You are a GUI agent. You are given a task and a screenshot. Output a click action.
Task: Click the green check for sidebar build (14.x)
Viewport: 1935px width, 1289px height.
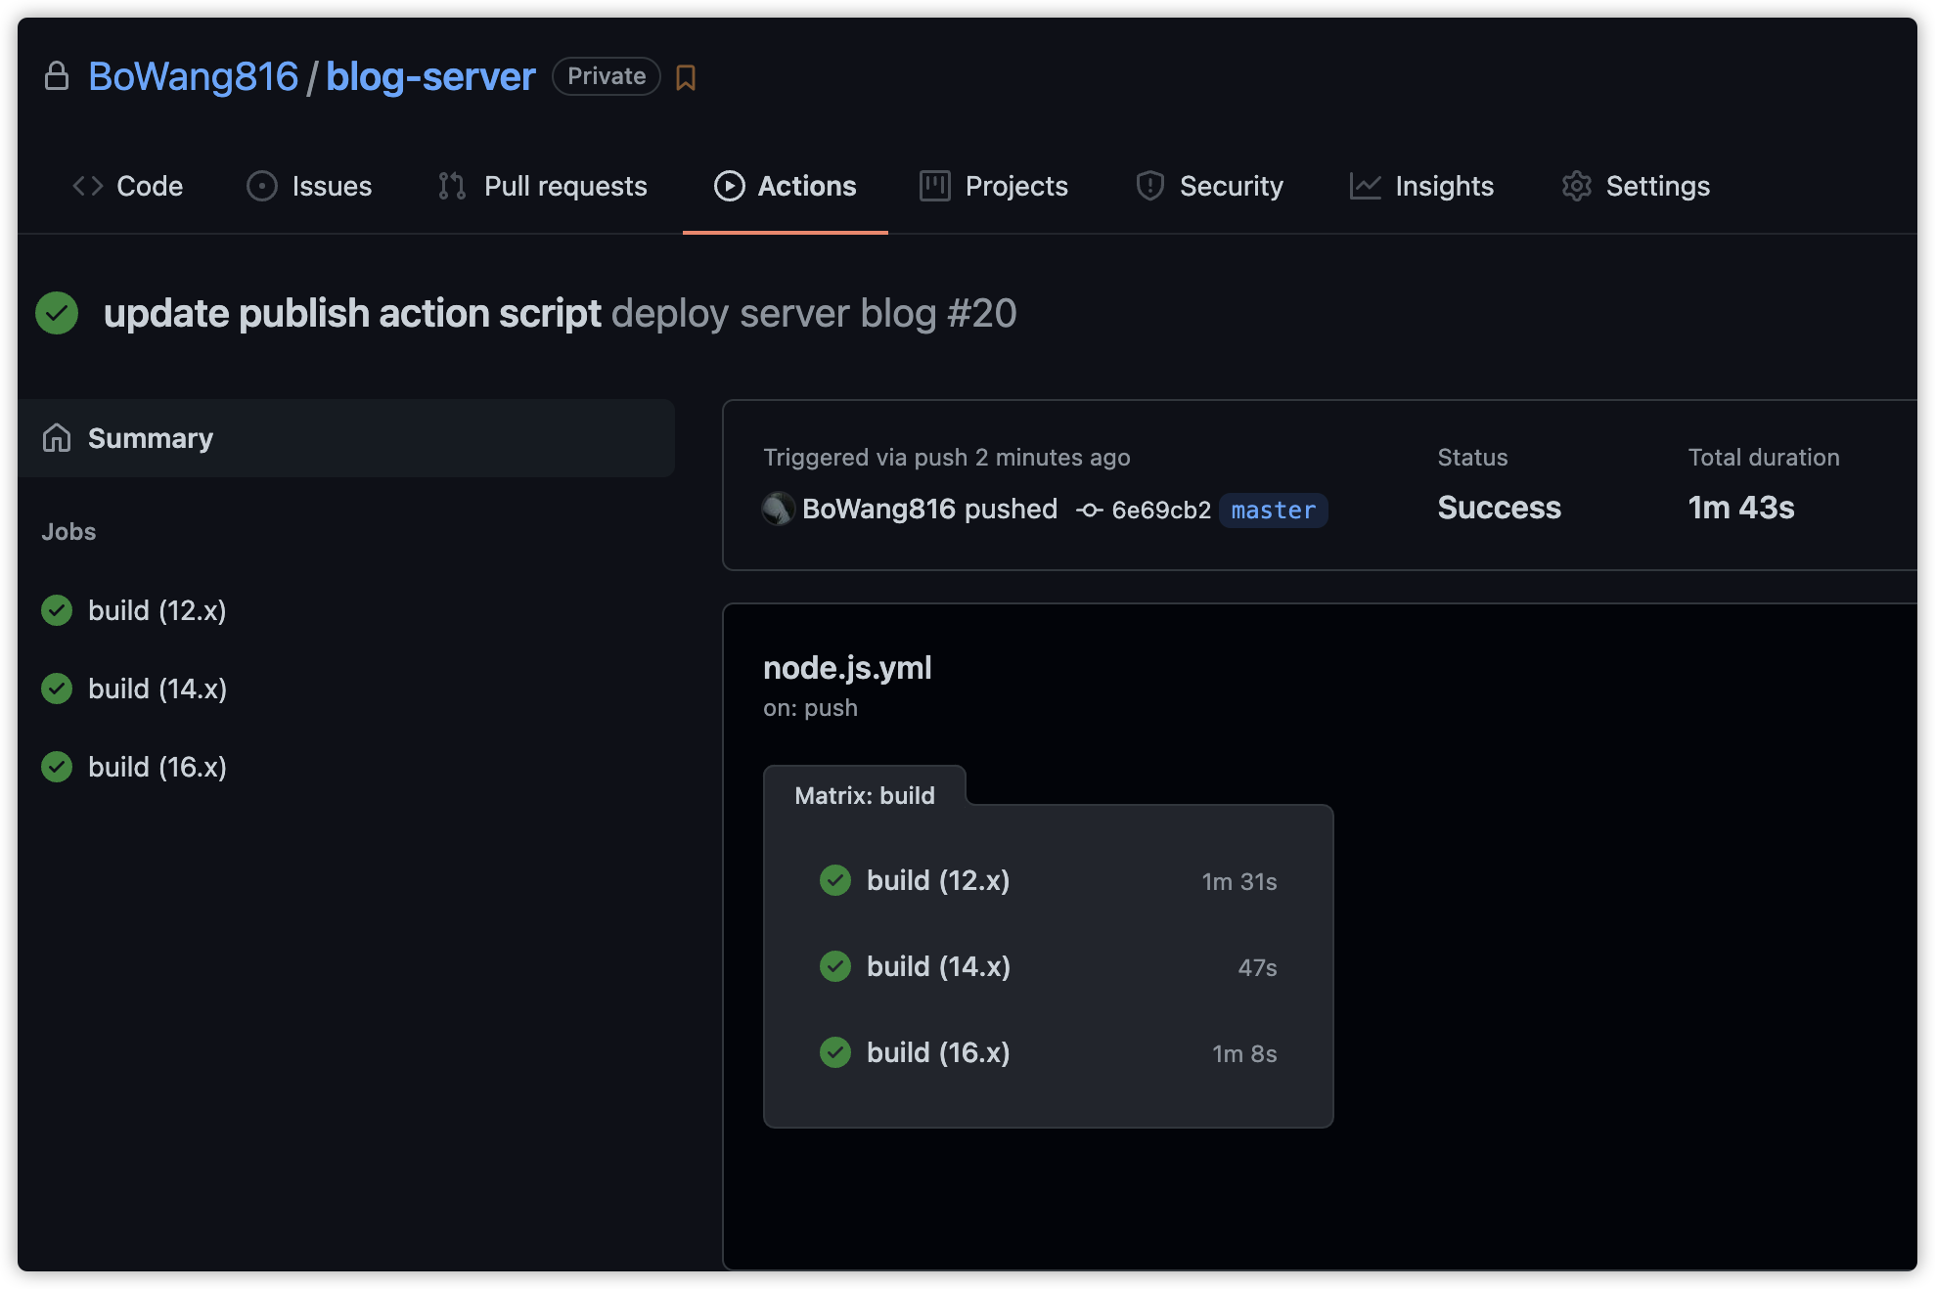[x=57, y=689]
